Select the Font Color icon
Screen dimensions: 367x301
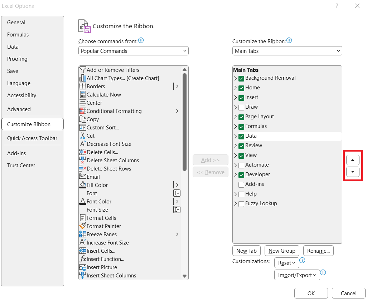pos(83,201)
